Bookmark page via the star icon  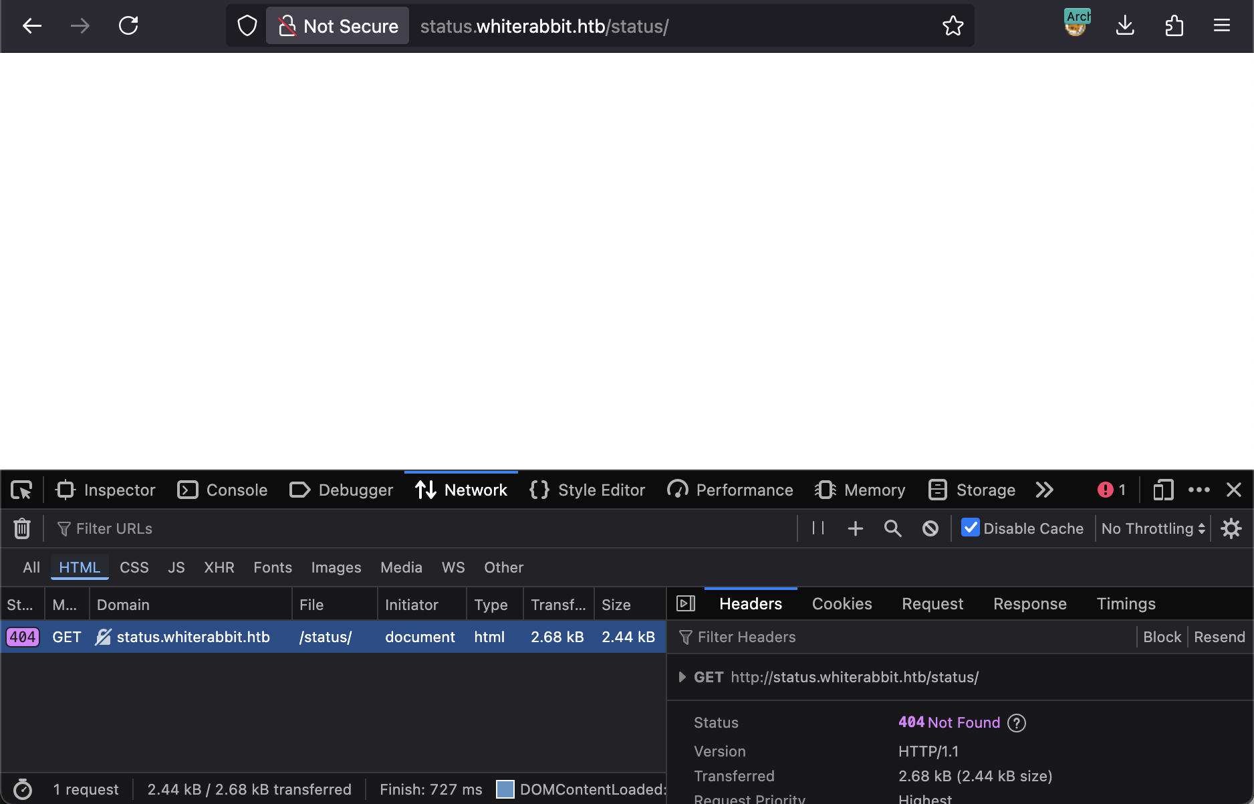click(x=953, y=25)
